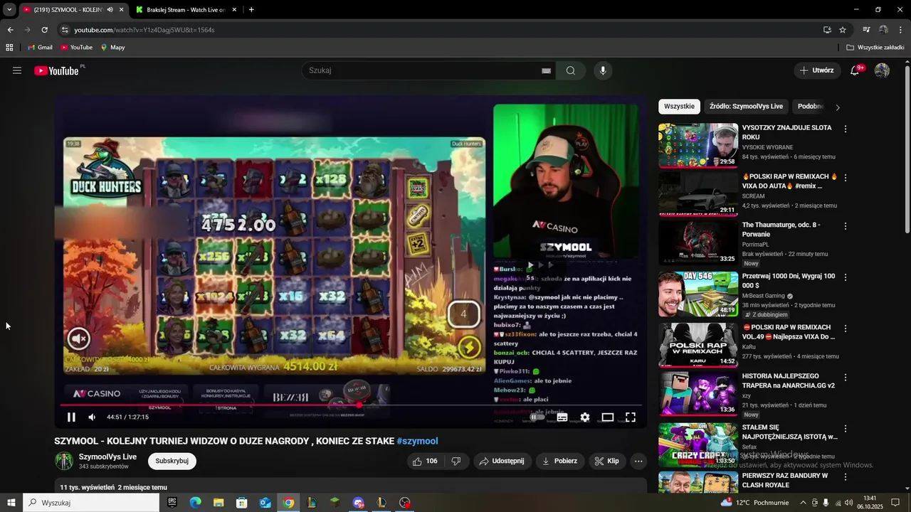The width and height of the screenshot is (911, 512).
Task: Open the on-screen keyboard in search box
Action: click(546, 70)
